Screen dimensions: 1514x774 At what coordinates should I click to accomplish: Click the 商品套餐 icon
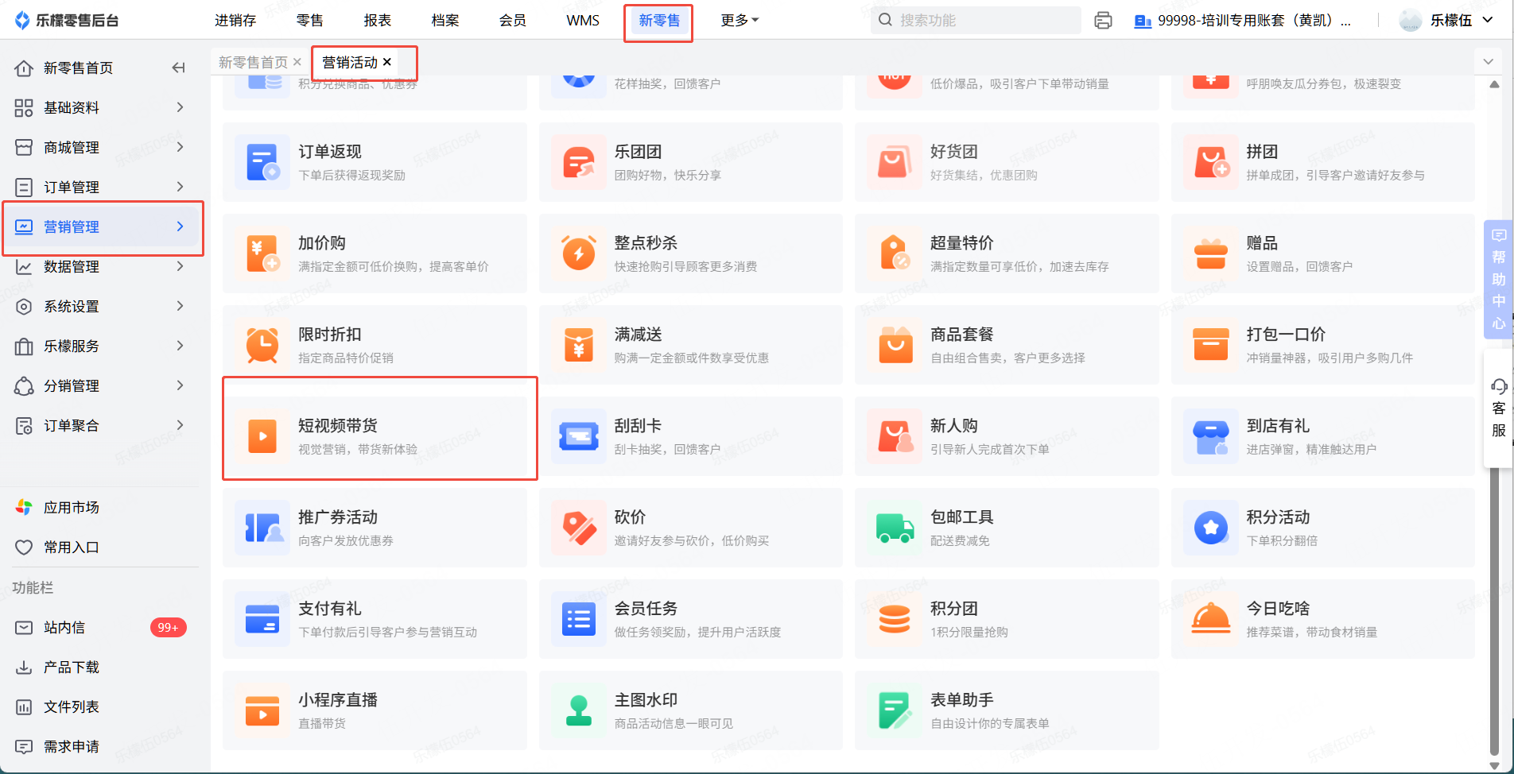[895, 345]
